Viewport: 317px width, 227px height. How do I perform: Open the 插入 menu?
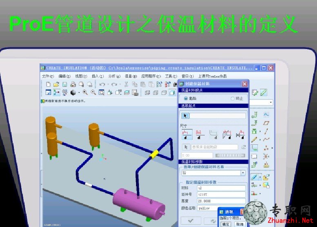click(98, 76)
